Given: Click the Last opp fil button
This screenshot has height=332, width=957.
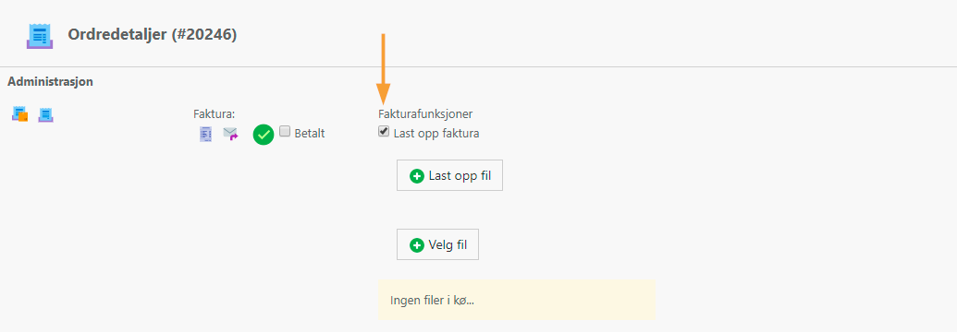Looking at the screenshot, I should click(449, 175).
